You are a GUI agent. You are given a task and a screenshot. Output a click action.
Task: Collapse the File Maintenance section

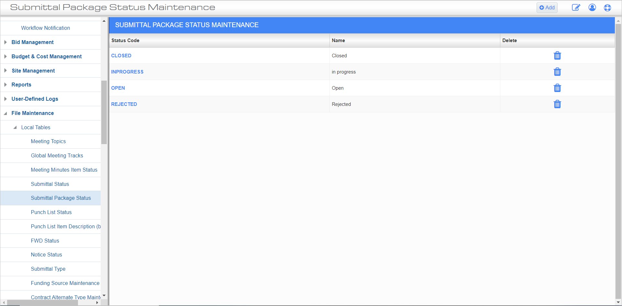tap(5, 113)
